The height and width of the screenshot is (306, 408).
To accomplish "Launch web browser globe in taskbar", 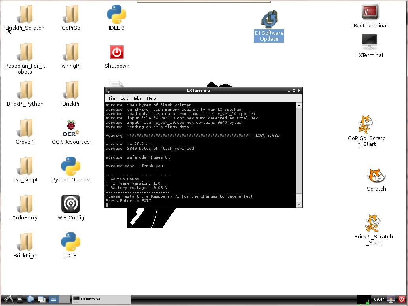I will click(30, 299).
